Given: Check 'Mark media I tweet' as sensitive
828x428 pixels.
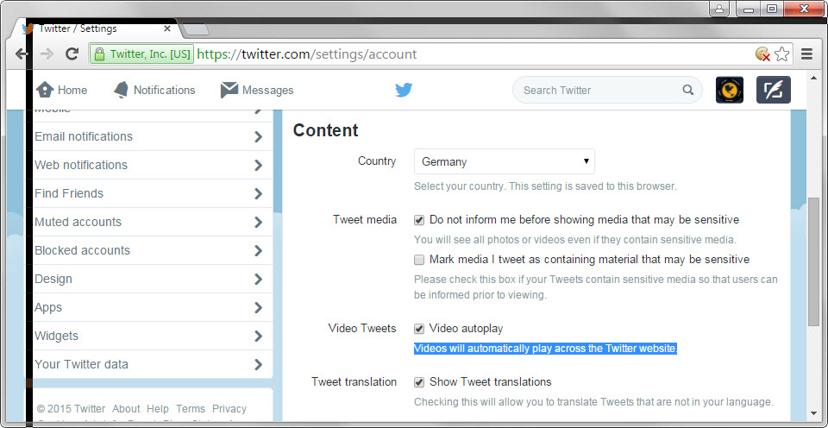Looking at the screenshot, I should [x=419, y=260].
